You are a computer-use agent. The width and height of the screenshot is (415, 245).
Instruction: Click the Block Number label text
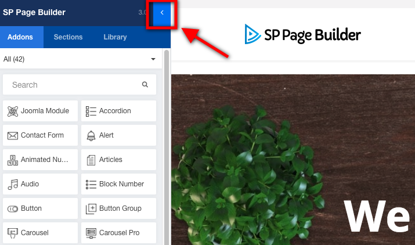[121, 184]
